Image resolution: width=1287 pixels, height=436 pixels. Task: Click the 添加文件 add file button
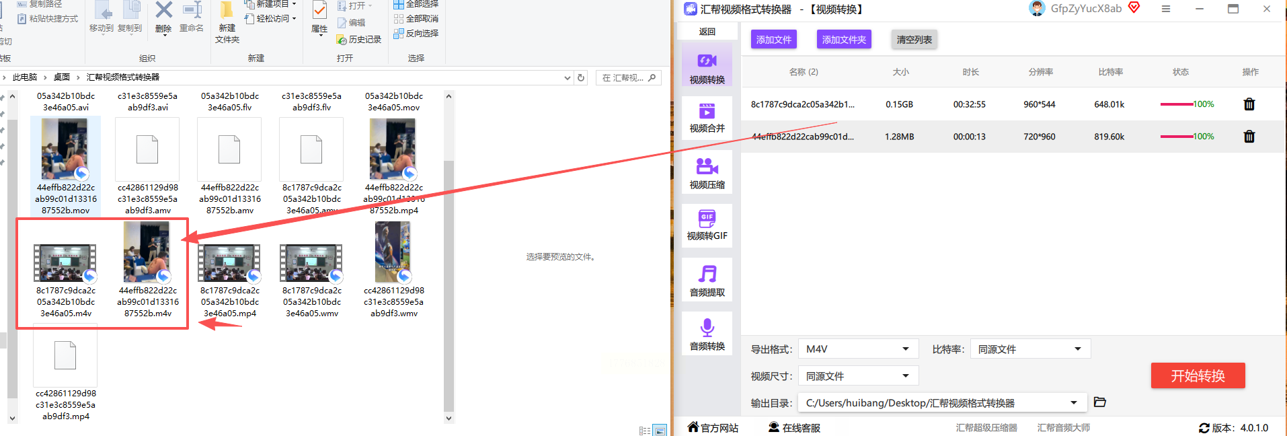coord(774,40)
